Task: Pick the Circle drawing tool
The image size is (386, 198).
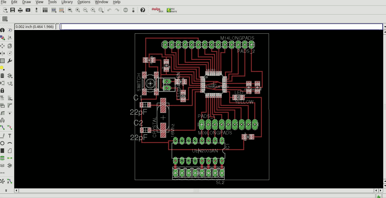Action: [2, 143]
